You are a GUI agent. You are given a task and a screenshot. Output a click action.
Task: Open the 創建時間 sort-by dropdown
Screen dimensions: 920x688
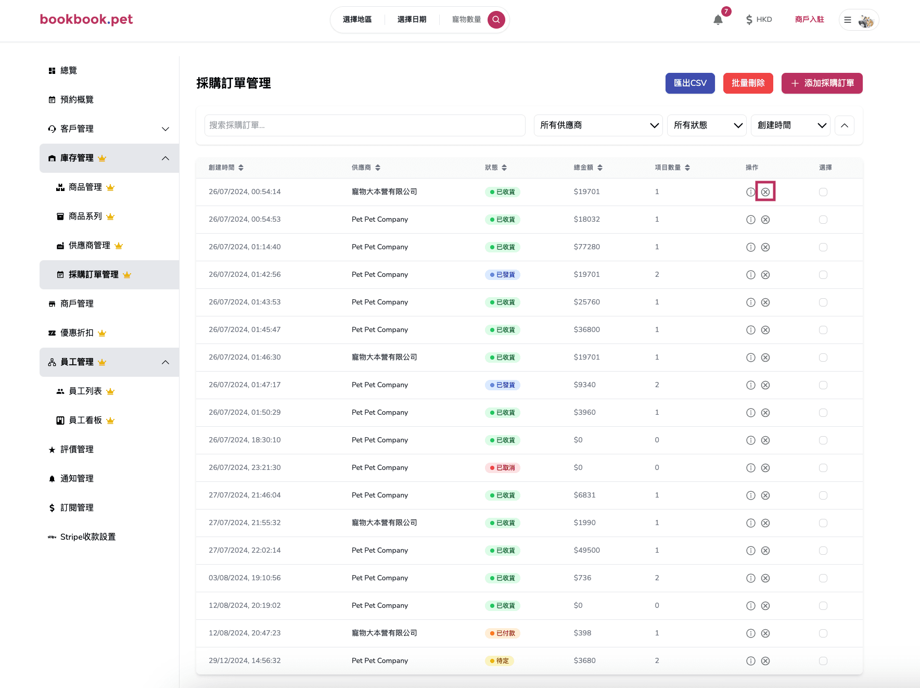(x=791, y=125)
